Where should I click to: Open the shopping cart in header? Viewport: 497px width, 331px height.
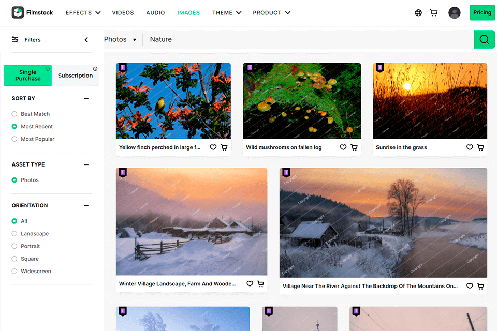pos(434,12)
